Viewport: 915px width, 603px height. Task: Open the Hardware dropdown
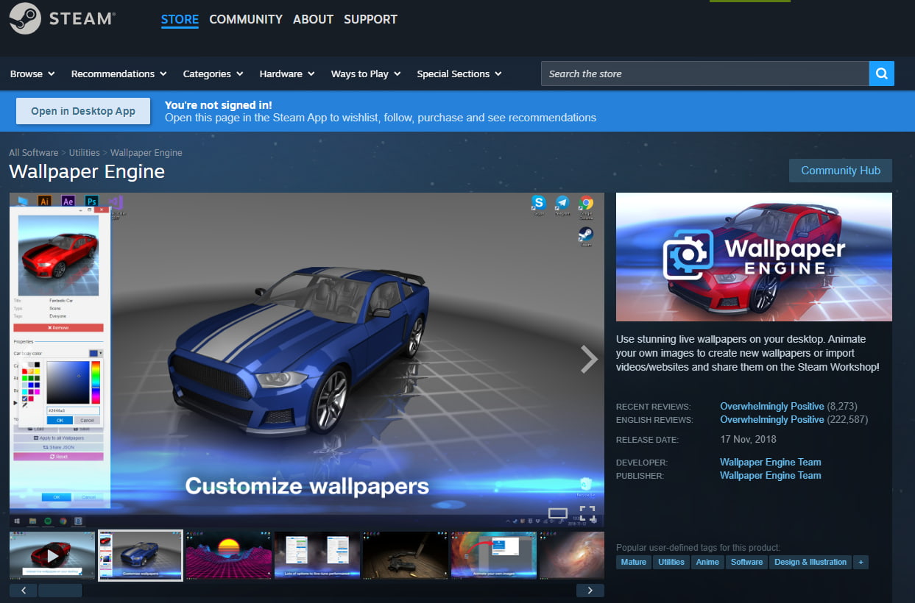[x=287, y=74]
